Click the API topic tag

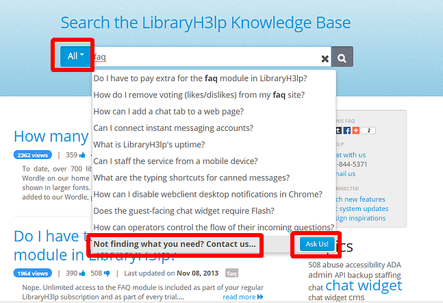click(x=340, y=275)
